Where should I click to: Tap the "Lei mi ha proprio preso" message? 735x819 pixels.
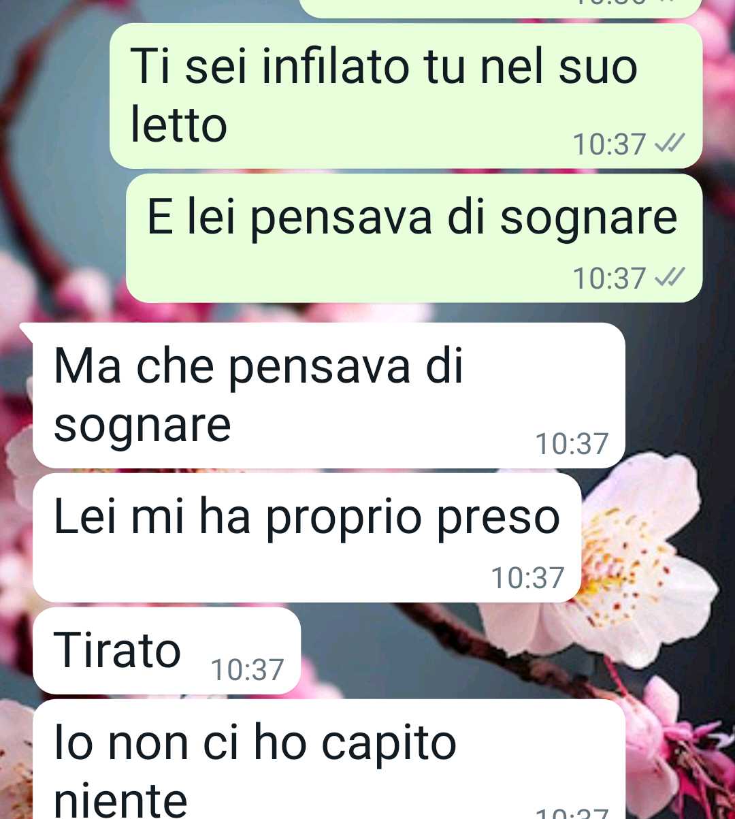point(307,538)
